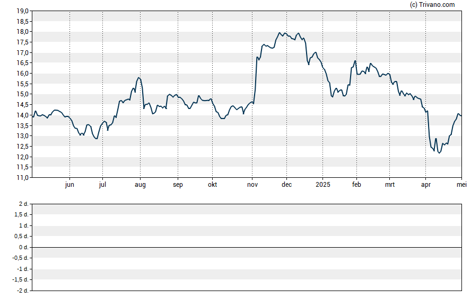
Task: Click the '(c) Trivano.com' copyright text
Action: click(x=432, y=4)
